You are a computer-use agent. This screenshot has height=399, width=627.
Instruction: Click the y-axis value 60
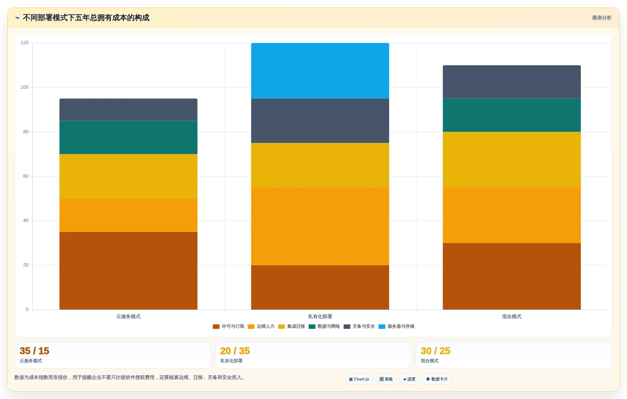(x=26, y=176)
